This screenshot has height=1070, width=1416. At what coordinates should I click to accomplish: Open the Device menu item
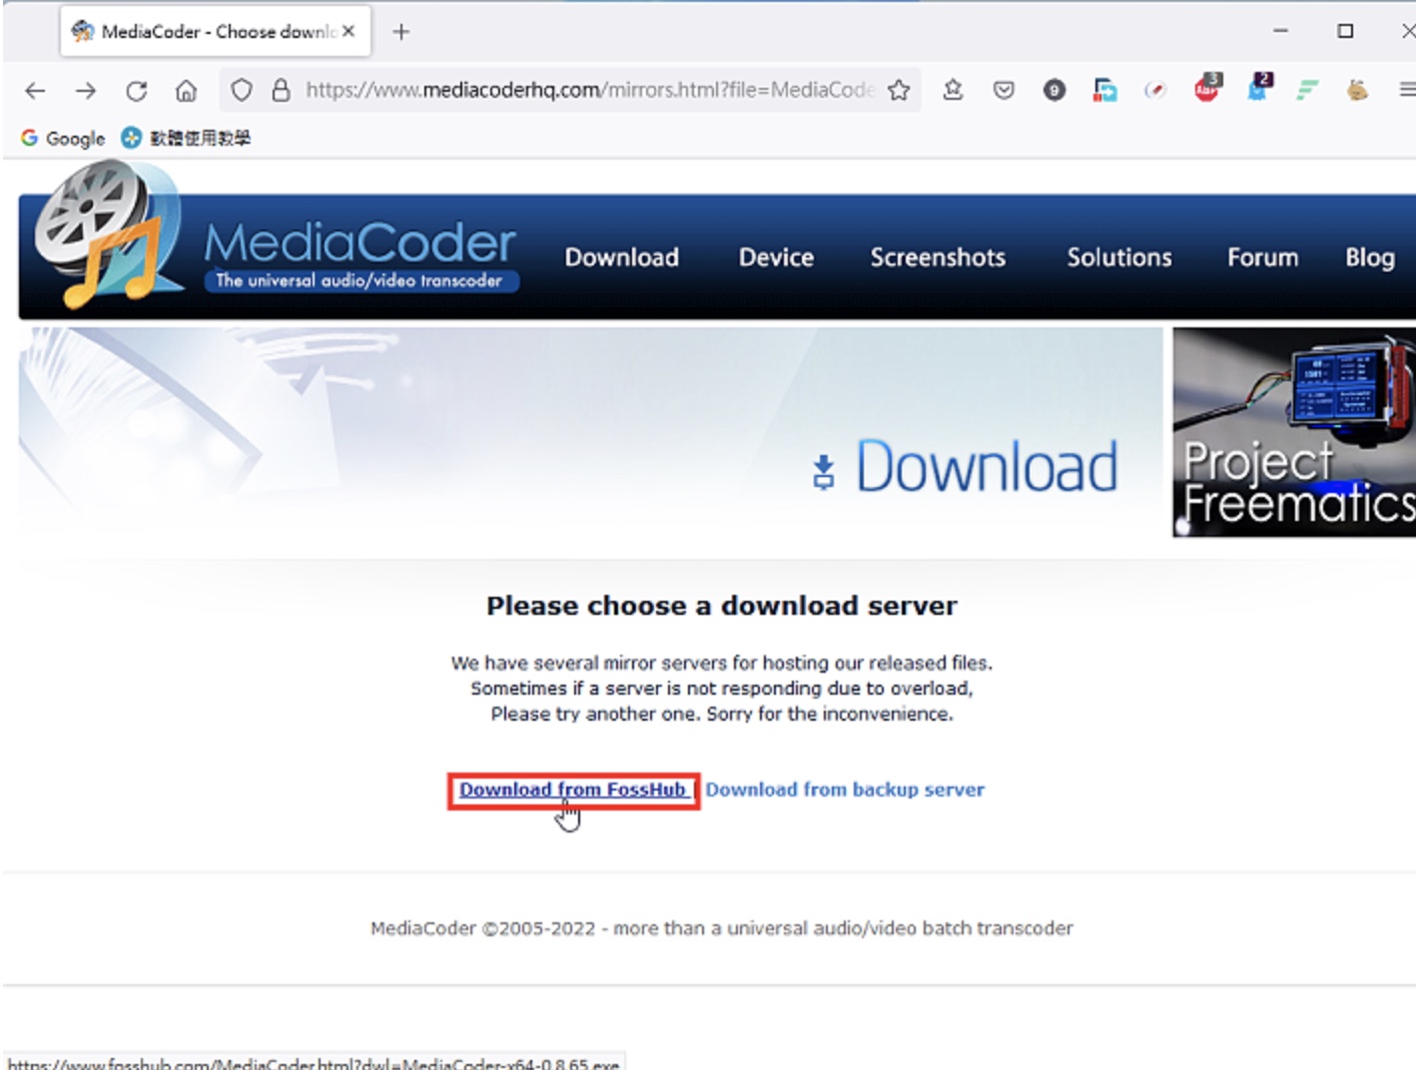pyautogui.click(x=776, y=258)
